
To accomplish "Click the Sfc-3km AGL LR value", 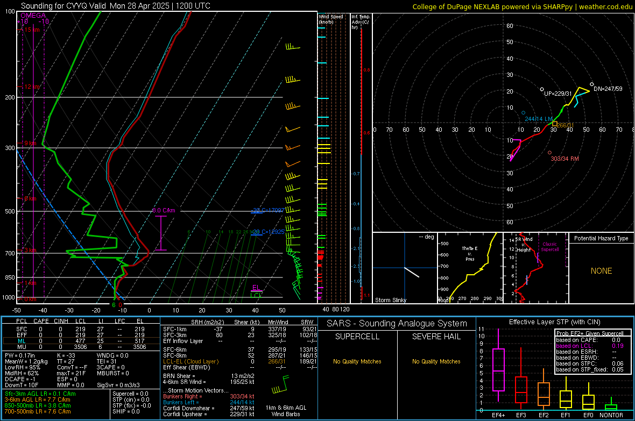I will 40,394.
